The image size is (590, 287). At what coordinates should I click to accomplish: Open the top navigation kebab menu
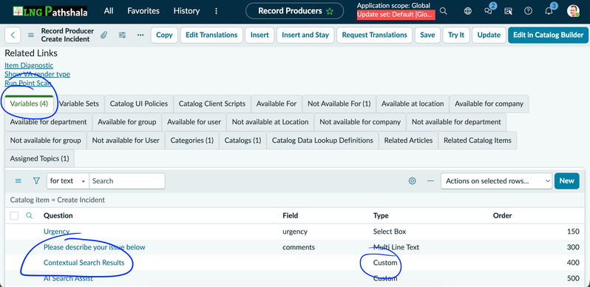216,11
